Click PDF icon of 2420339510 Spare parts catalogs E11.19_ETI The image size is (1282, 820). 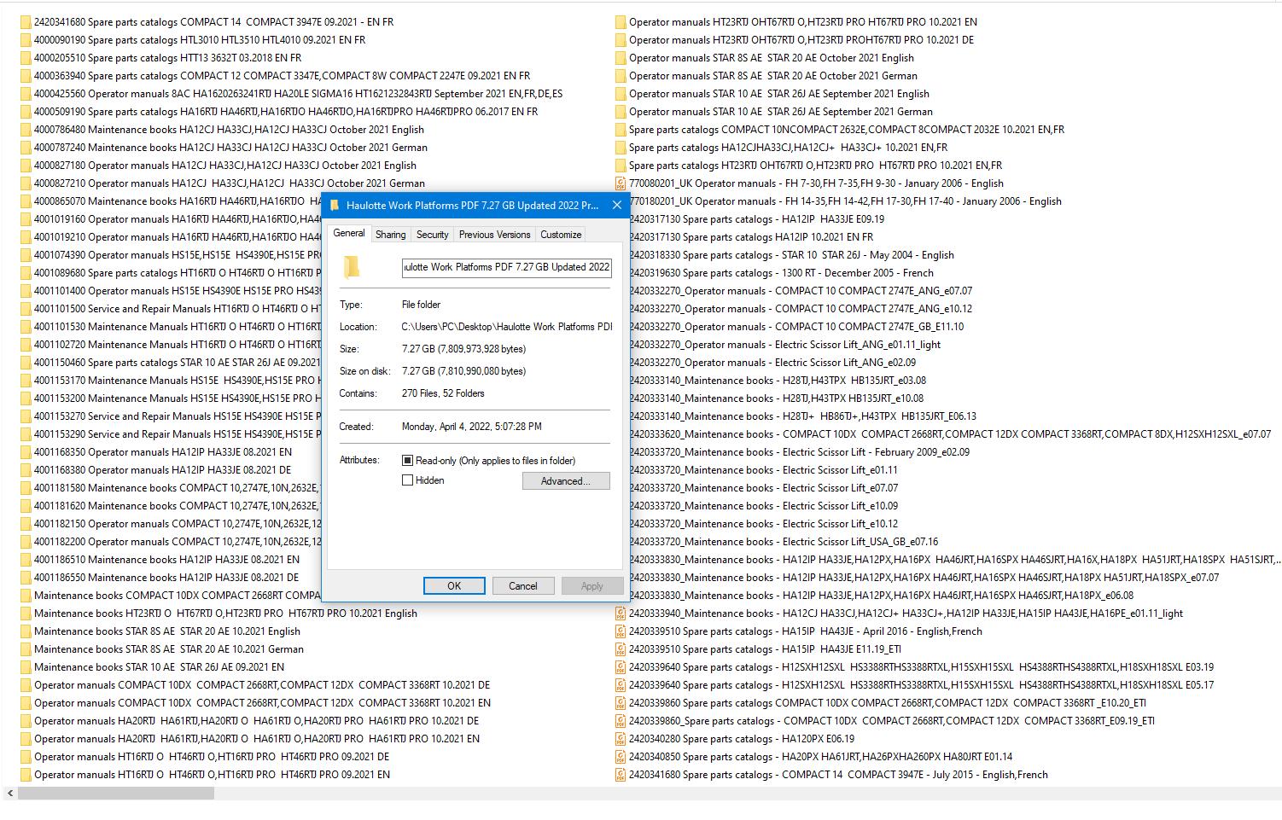pos(621,649)
